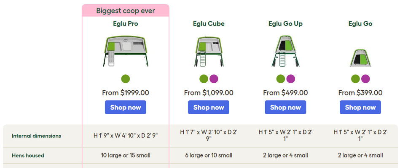The height and width of the screenshot is (168, 400).
Task: Select the Eglu Go coop picture
Action: [360, 58]
